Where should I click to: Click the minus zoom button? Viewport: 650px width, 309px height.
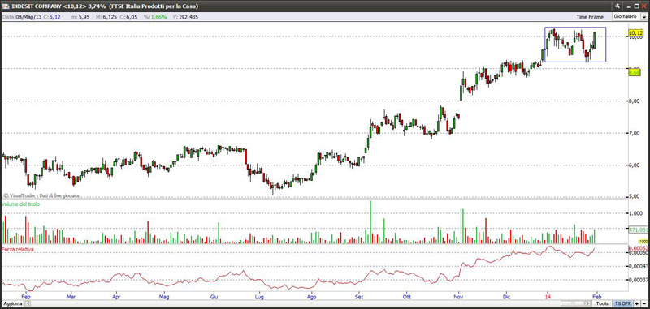pyautogui.click(x=644, y=303)
